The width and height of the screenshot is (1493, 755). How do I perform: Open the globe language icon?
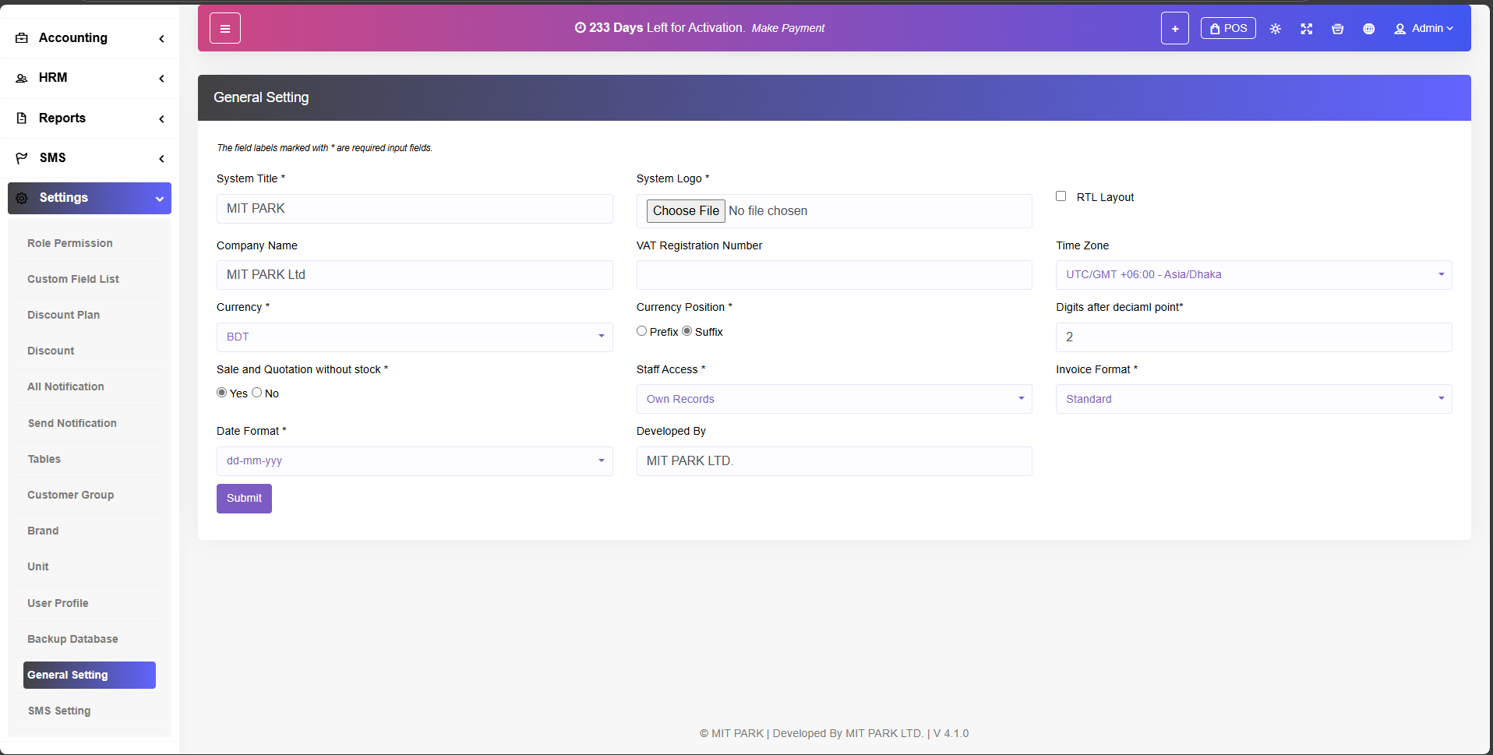click(1368, 29)
